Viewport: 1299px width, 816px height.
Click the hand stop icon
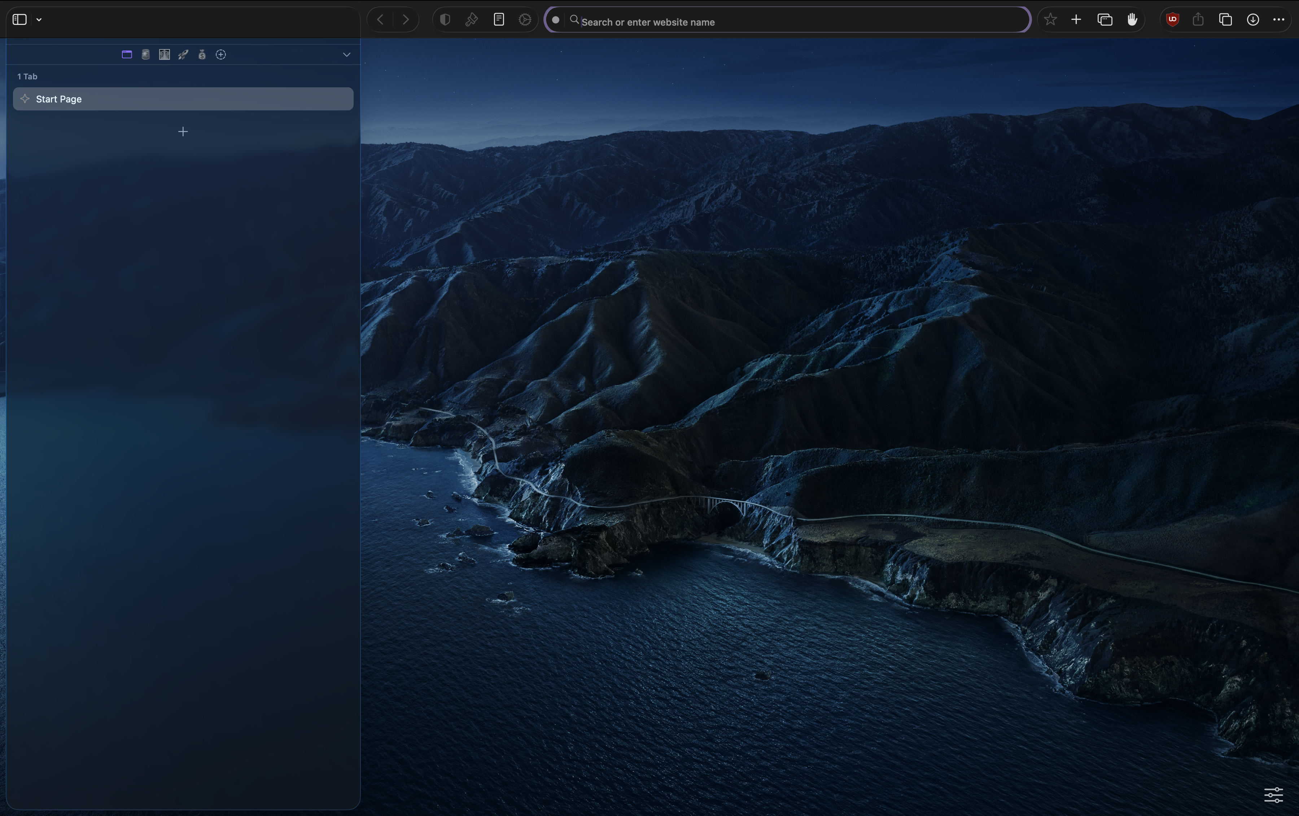(x=1132, y=20)
